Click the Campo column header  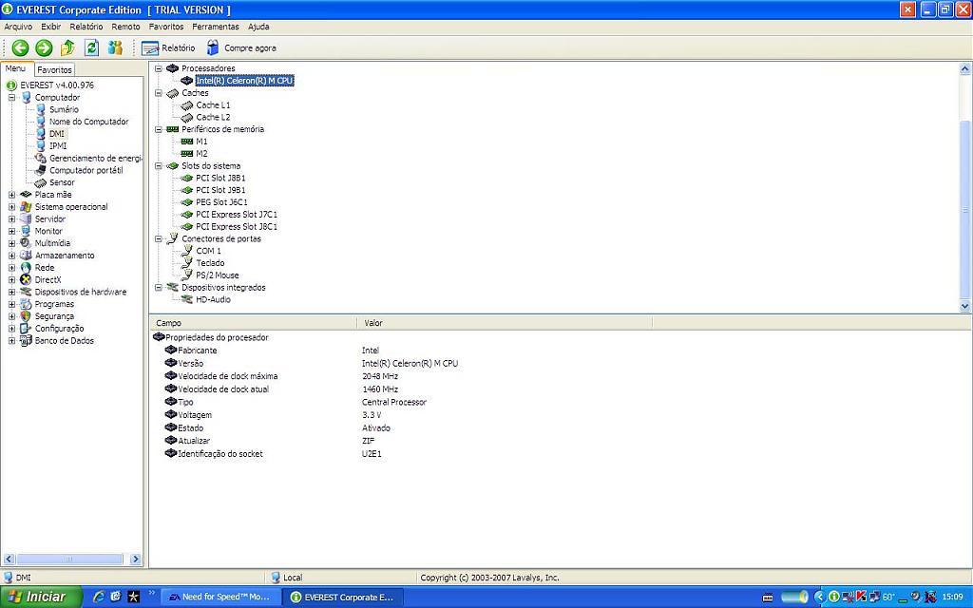(253, 323)
